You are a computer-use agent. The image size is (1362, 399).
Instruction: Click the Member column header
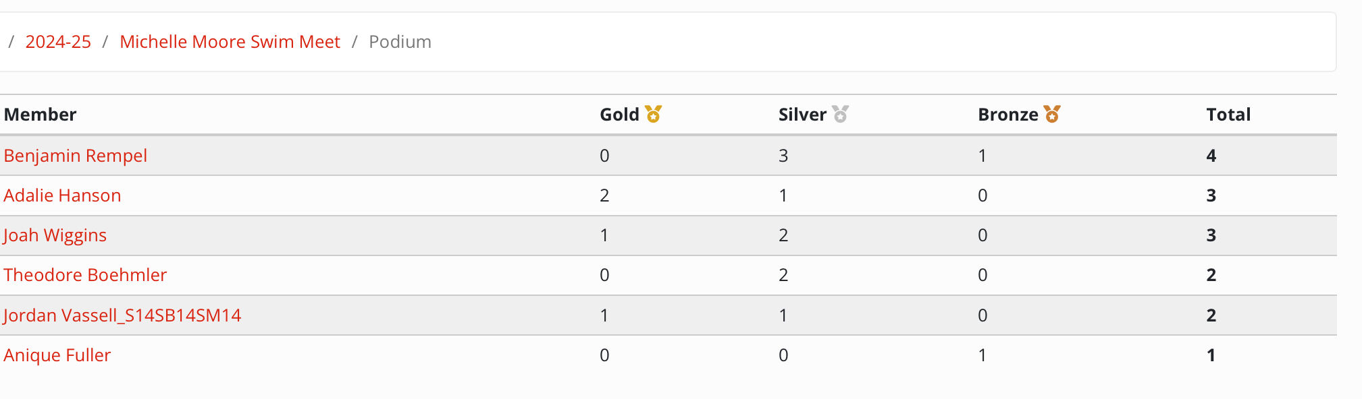coord(40,115)
